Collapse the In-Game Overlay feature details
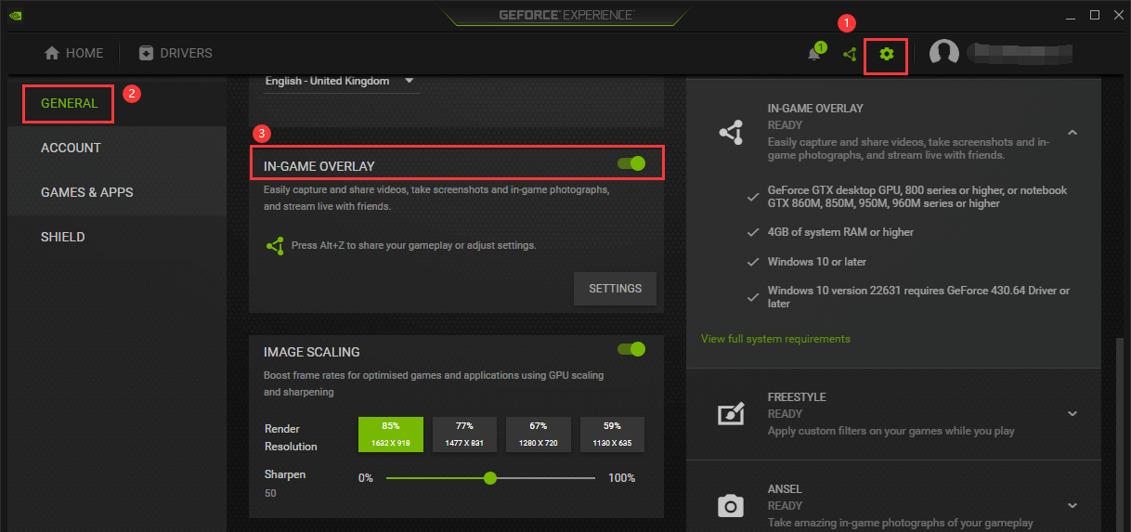1131x532 pixels. 1072,133
